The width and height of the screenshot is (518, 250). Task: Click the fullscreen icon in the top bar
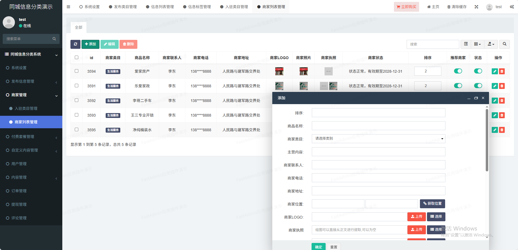click(476, 7)
